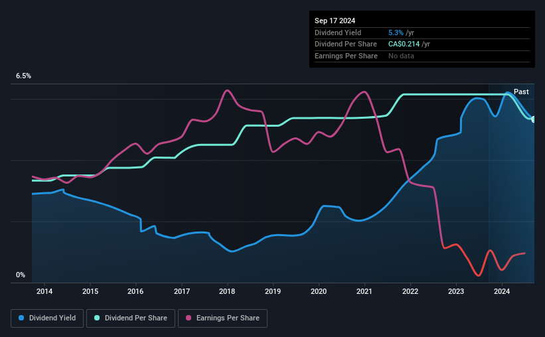Click the pink Earnings Per Share legend dot
The width and height of the screenshot is (545, 337).
pos(189,318)
